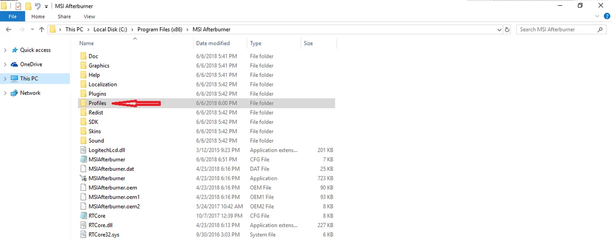
Task: Expand This PC in navigation pane
Action: pos(5,79)
